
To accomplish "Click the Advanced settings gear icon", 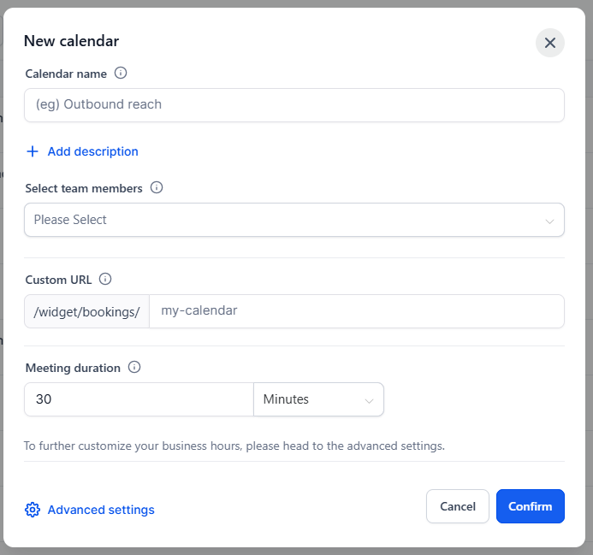I will [33, 510].
